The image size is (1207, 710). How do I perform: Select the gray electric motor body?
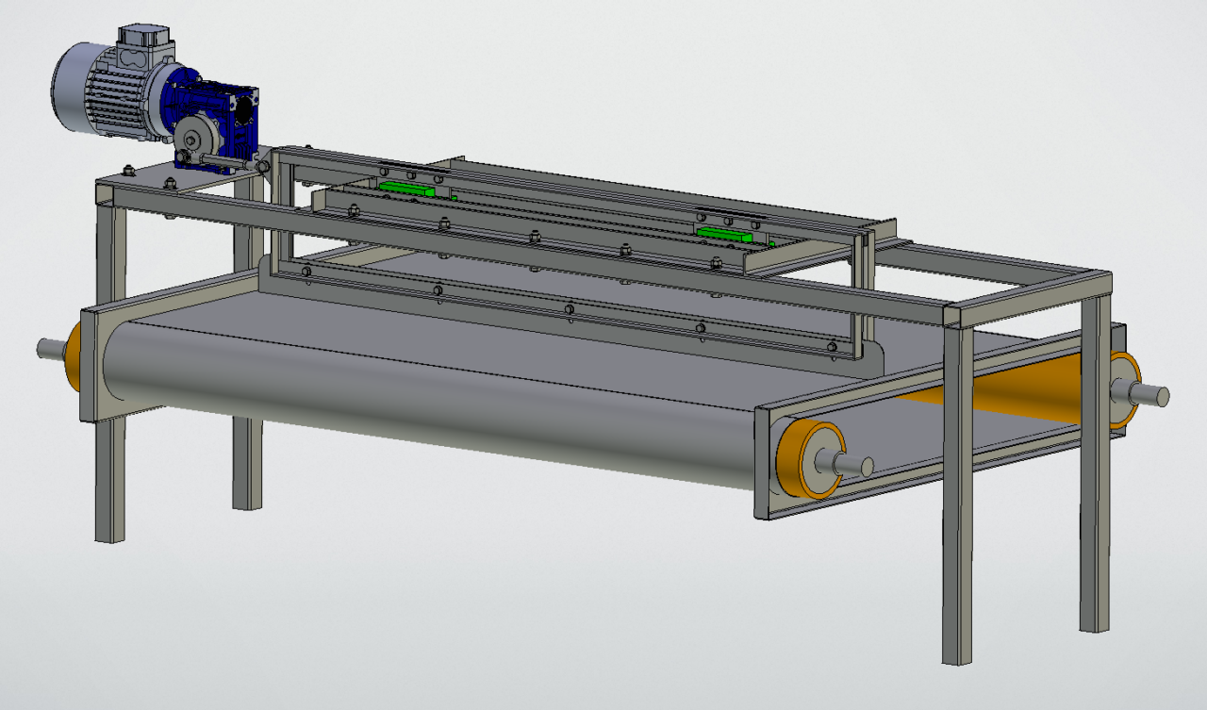(x=104, y=94)
